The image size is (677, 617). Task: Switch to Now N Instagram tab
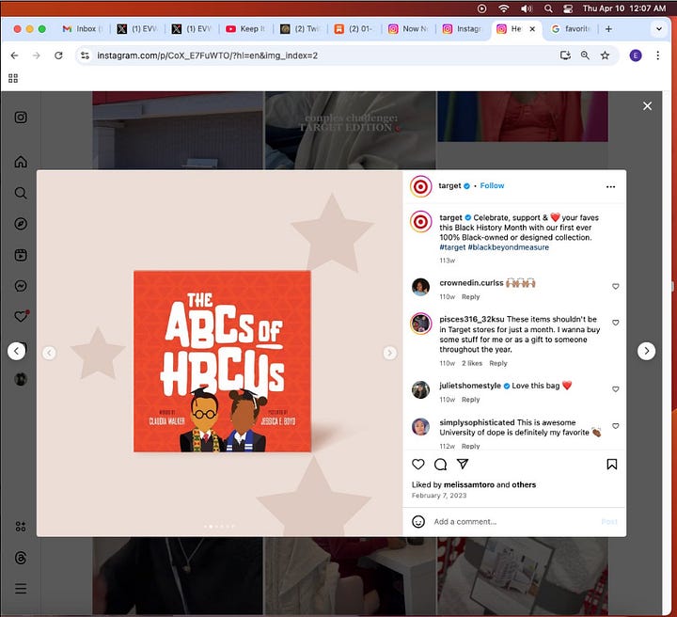point(408,29)
